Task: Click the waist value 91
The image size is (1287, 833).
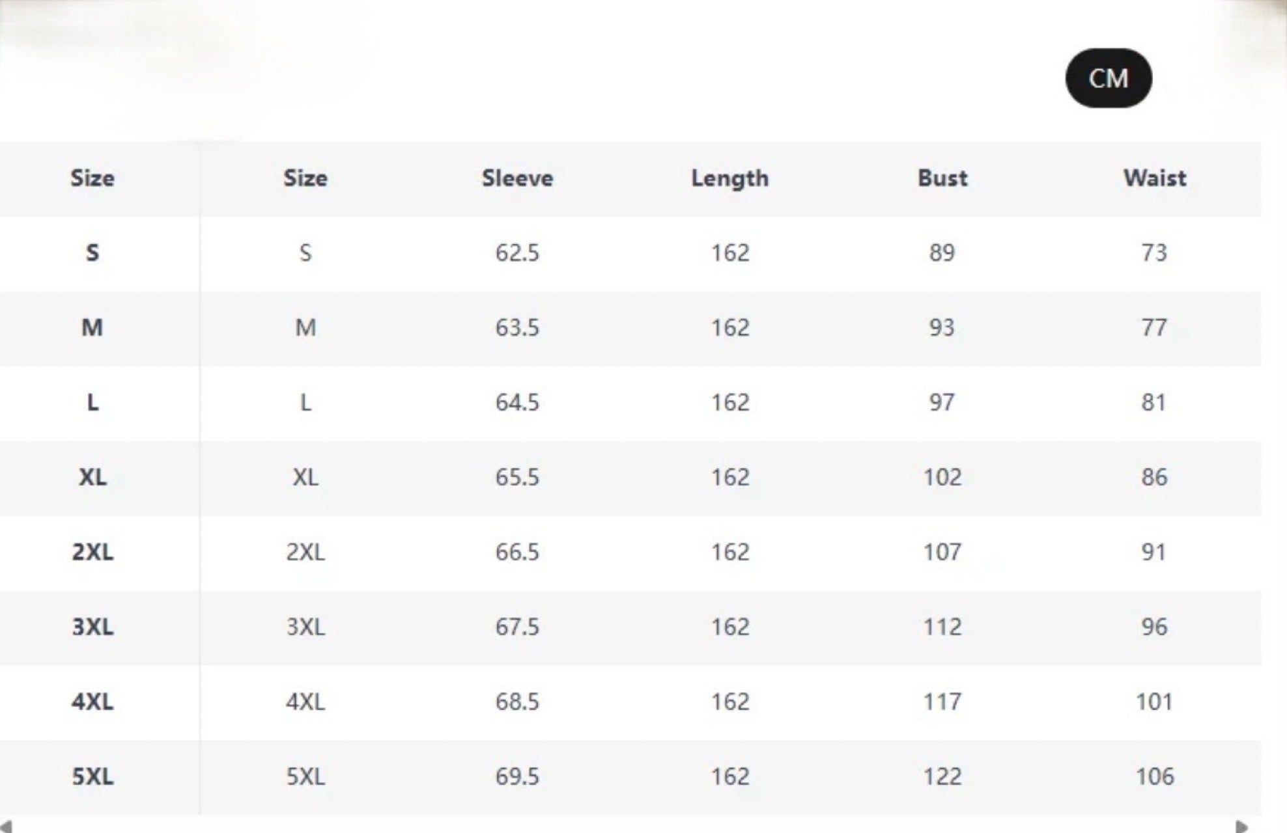Action: pyautogui.click(x=1153, y=552)
